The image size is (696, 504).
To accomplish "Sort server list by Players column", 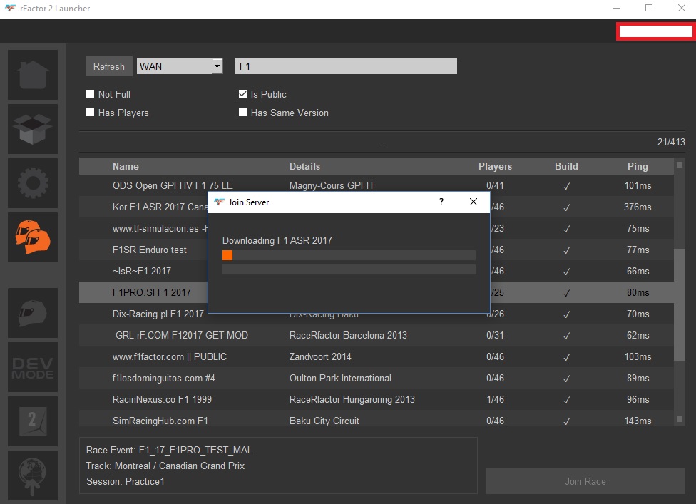I will click(495, 166).
